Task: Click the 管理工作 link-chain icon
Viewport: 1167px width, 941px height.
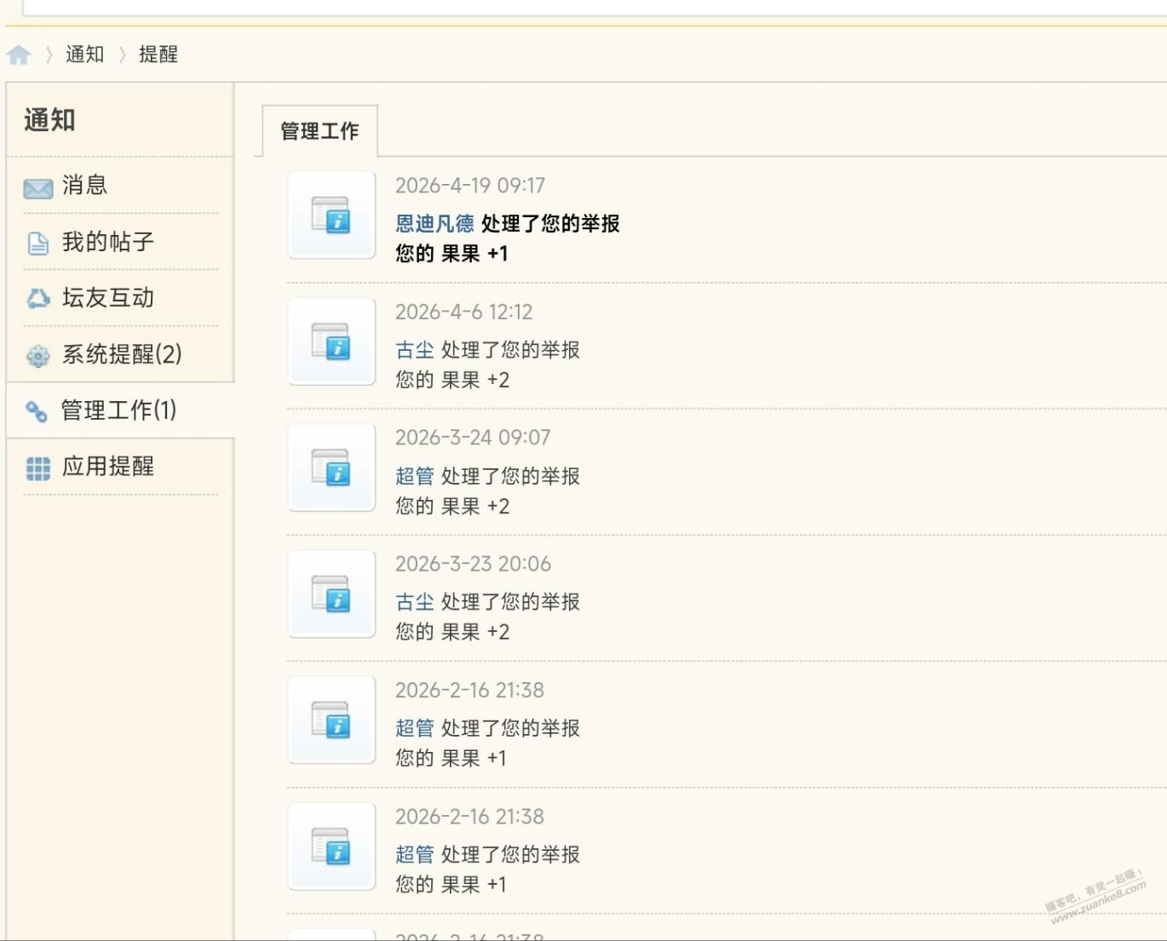Action: point(36,411)
